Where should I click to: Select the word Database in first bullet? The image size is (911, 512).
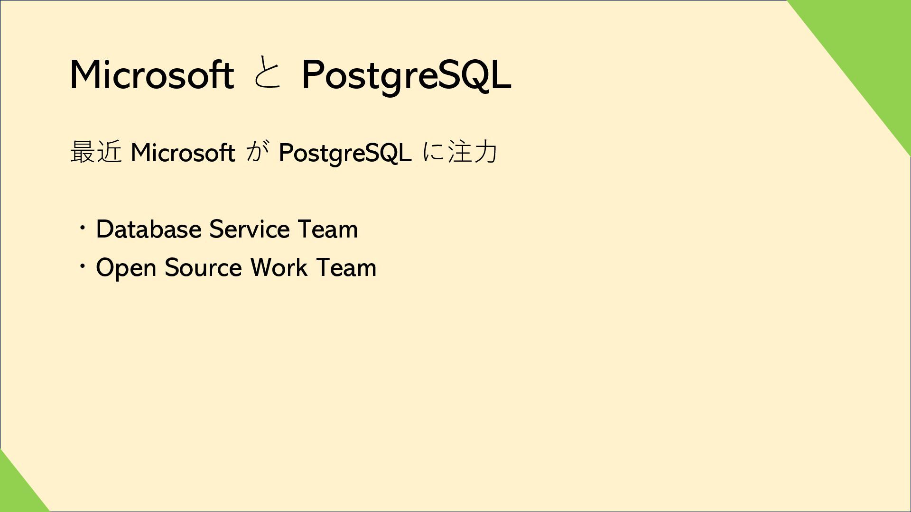point(149,229)
